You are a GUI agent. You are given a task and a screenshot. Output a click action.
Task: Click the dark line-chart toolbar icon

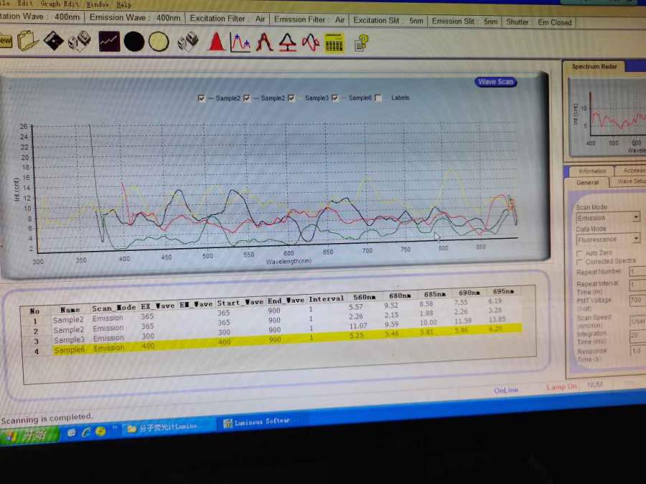coord(109,42)
